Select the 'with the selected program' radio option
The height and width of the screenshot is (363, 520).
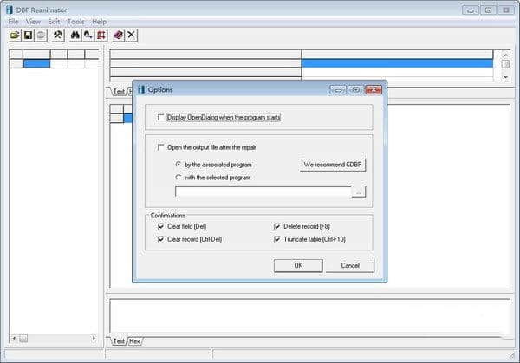(x=179, y=178)
